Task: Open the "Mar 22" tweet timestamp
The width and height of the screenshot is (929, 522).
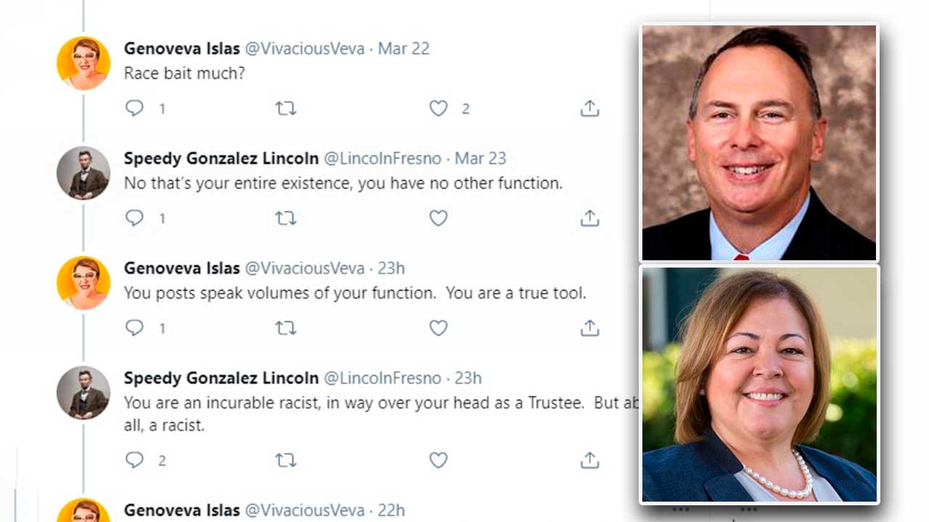Action: (x=404, y=49)
